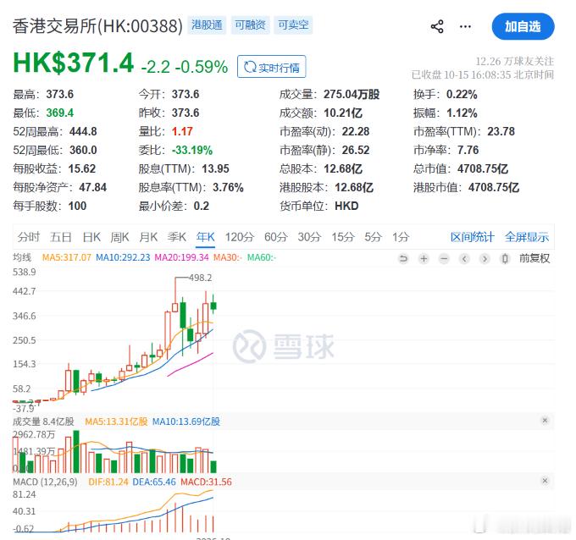Screen dimensions: 576x540
Task: Open the 5分 chart tab
Action: 373,237
